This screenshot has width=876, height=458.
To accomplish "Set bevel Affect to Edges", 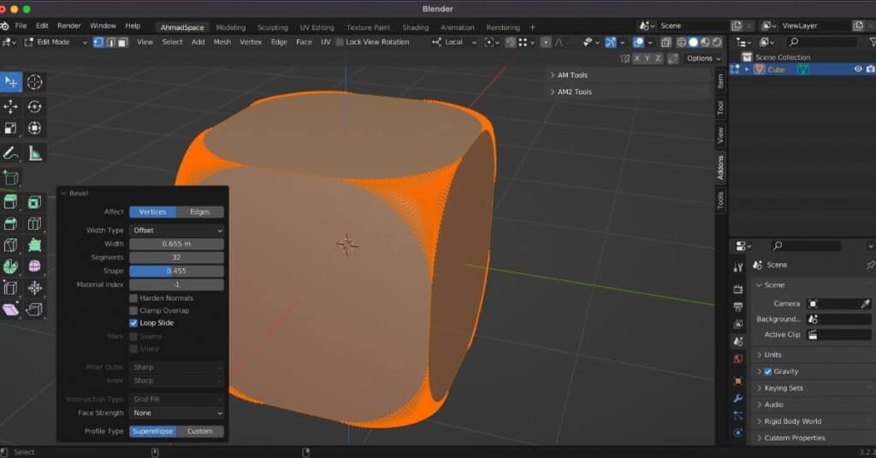I will [x=200, y=212].
